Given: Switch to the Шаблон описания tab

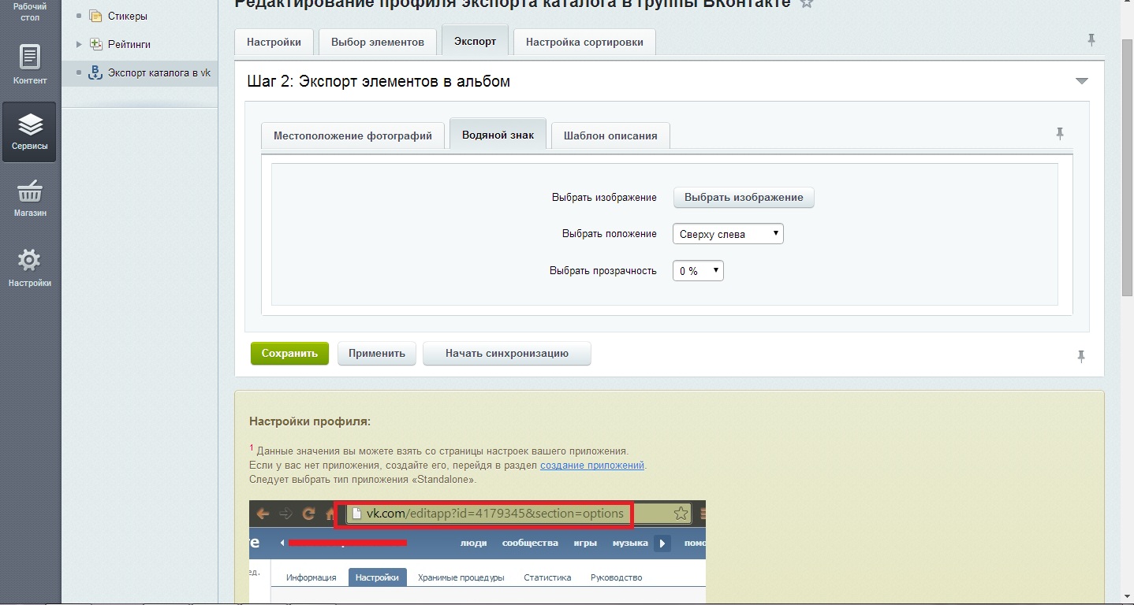Looking at the screenshot, I should pos(611,135).
